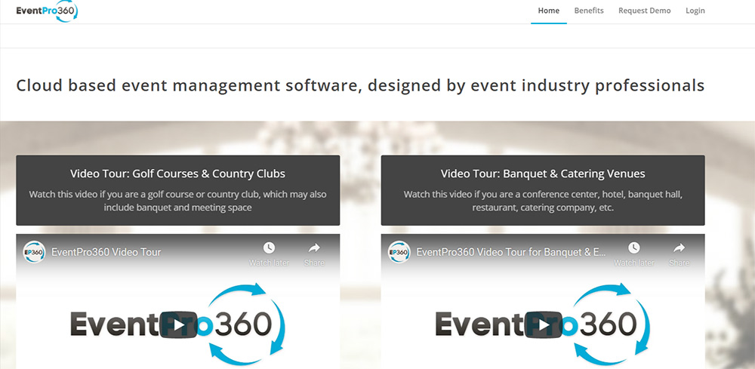
Task: Play the Banquet & Catering video tour
Action: click(x=544, y=324)
